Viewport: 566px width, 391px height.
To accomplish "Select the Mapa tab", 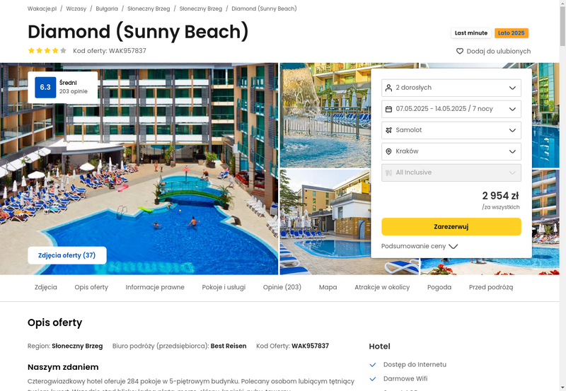I will tap(328, 287).
